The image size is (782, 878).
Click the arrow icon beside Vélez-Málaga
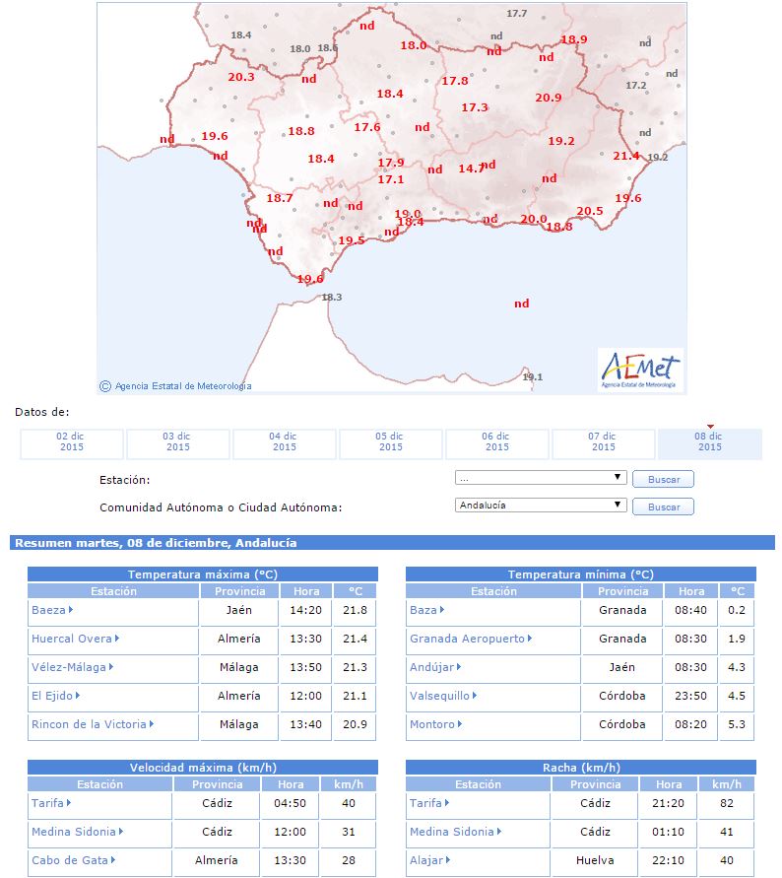pos(111,667)
